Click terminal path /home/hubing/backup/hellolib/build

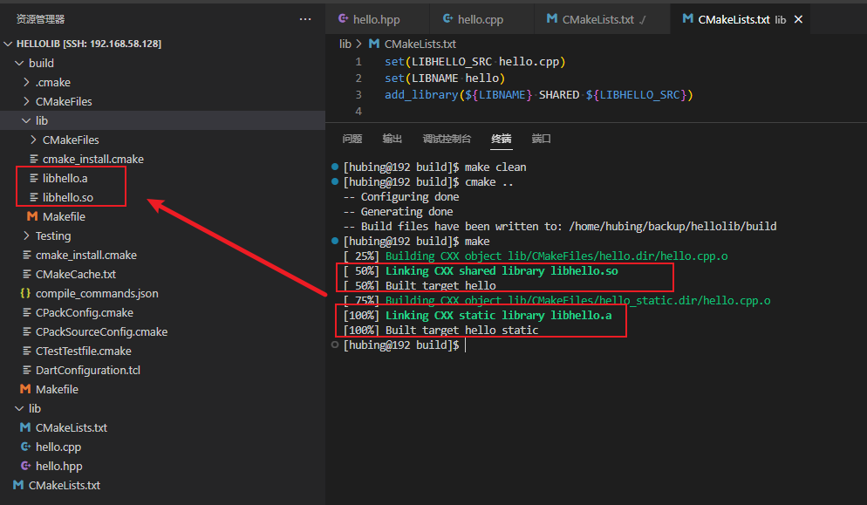pyautogui.click(x=672, y=226)
